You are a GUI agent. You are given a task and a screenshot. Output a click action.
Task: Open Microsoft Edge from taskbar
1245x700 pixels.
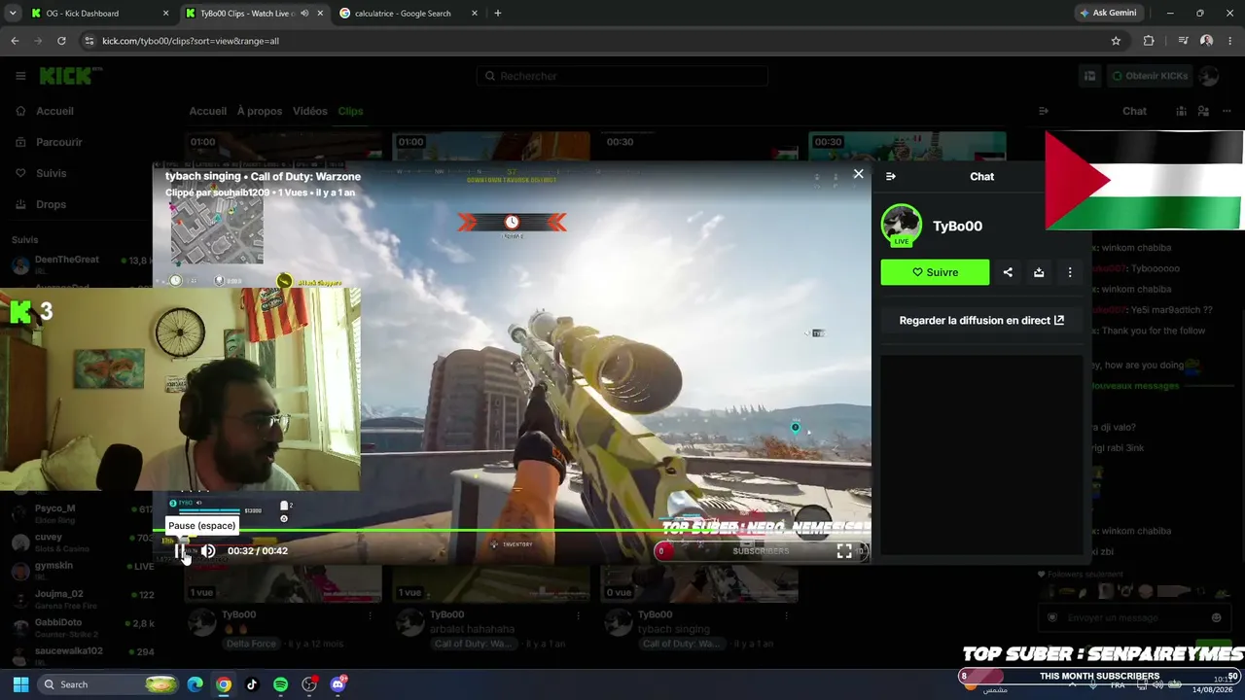[x=196, y=684]
